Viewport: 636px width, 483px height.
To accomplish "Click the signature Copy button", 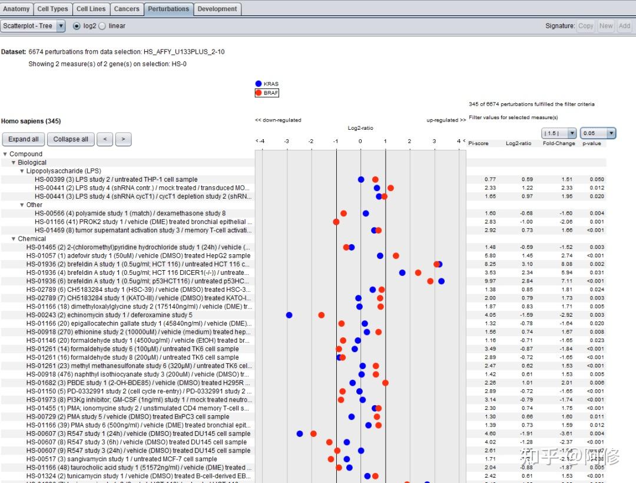I will (x=586, y=26).
